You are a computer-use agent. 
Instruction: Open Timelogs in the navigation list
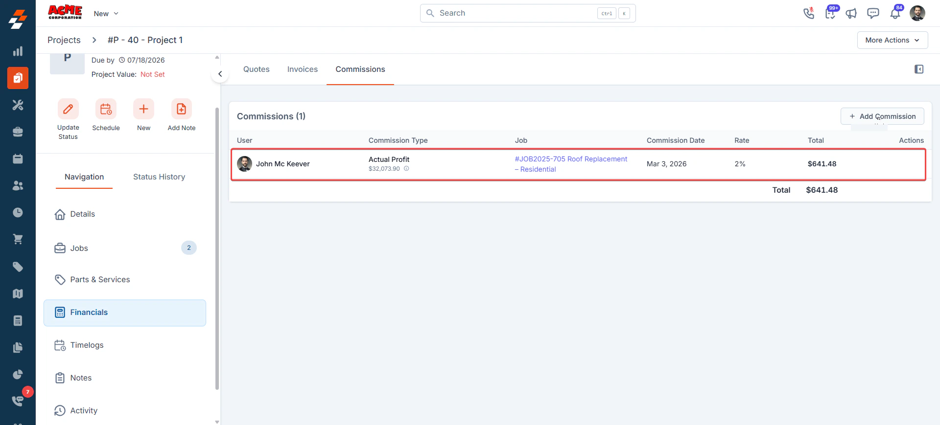(x=125, y=345)
